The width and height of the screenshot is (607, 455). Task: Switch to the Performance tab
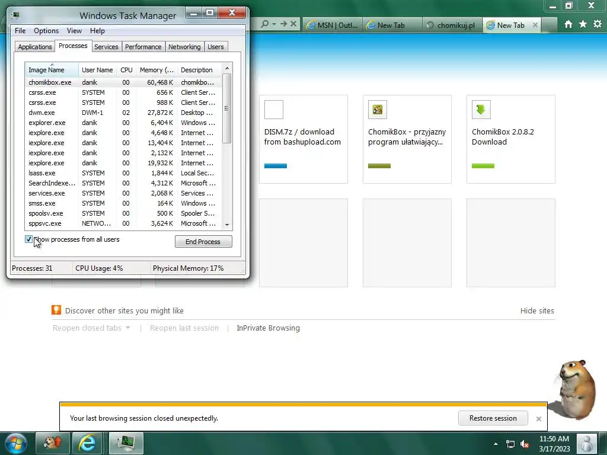click(143, 47)
